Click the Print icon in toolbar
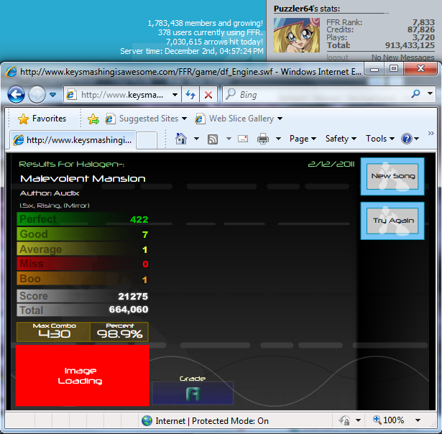Image resolution: width=442 pixels, height=434 pixels. coord(264,139)
